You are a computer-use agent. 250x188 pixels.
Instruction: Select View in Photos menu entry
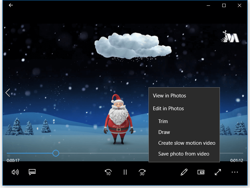click(x=184, y=96)
